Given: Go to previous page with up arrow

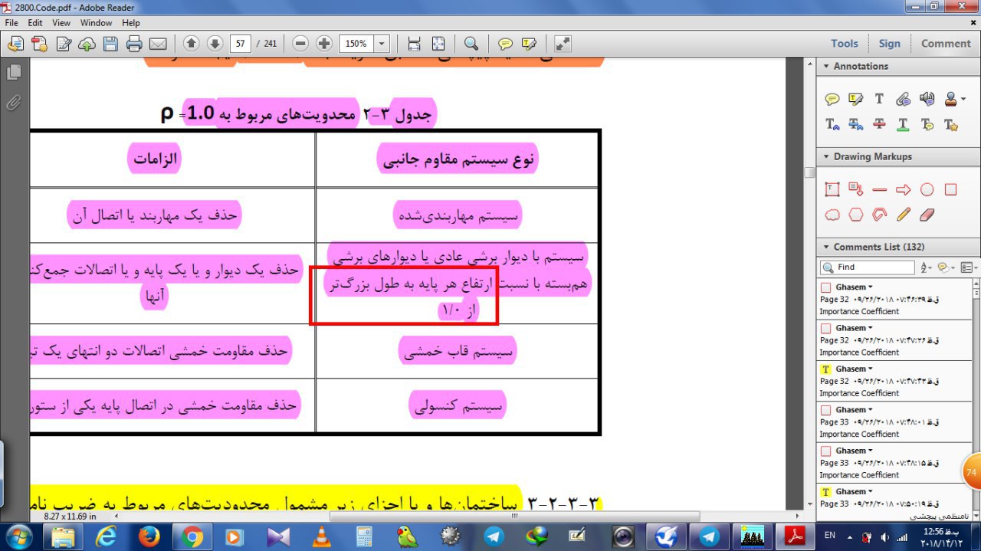Looking at the screenshot, I should tap(192, 44).
